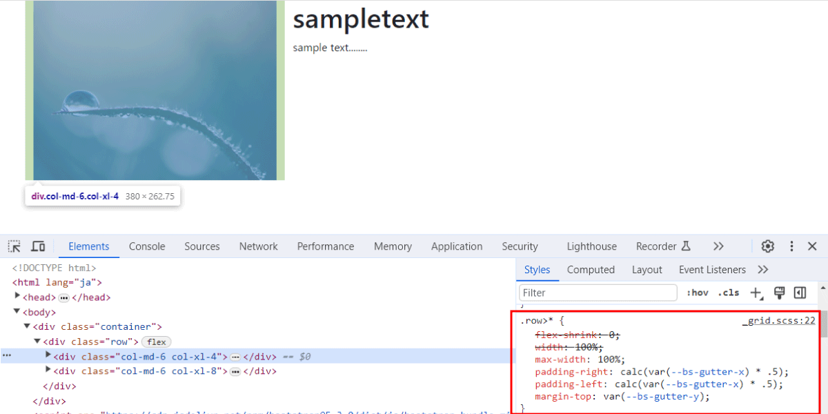Select the html lang="ja" DOM line
The image size is (828, 414).
[x=57, y=282]
